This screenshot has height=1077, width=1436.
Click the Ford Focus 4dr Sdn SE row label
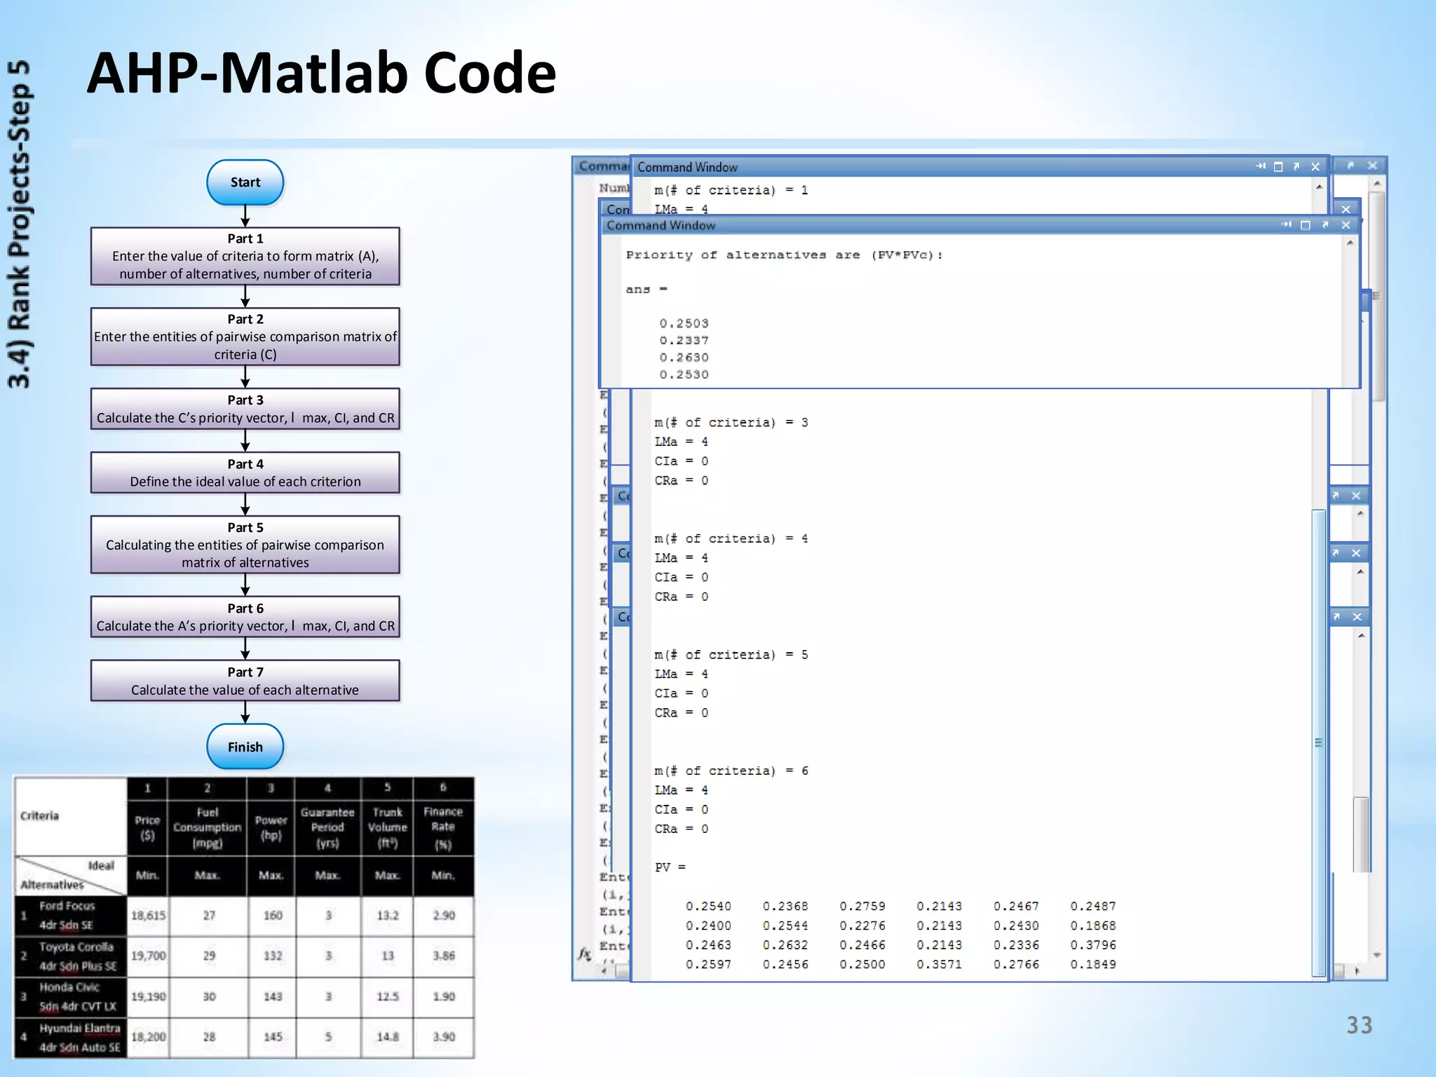pos(70,916)
